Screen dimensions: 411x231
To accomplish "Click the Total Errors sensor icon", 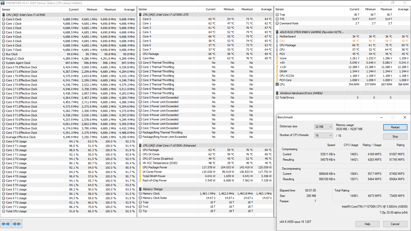I will coord(277,98).
